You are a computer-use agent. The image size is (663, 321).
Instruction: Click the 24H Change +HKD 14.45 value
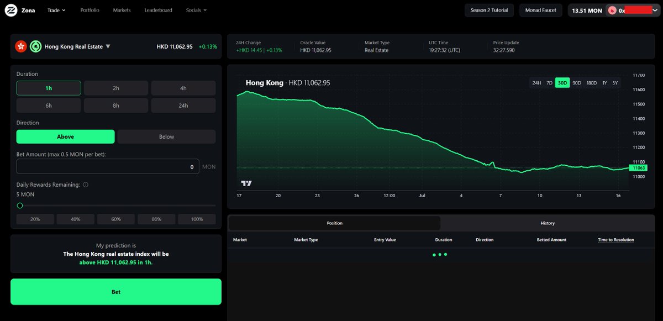tap(259, 50)
